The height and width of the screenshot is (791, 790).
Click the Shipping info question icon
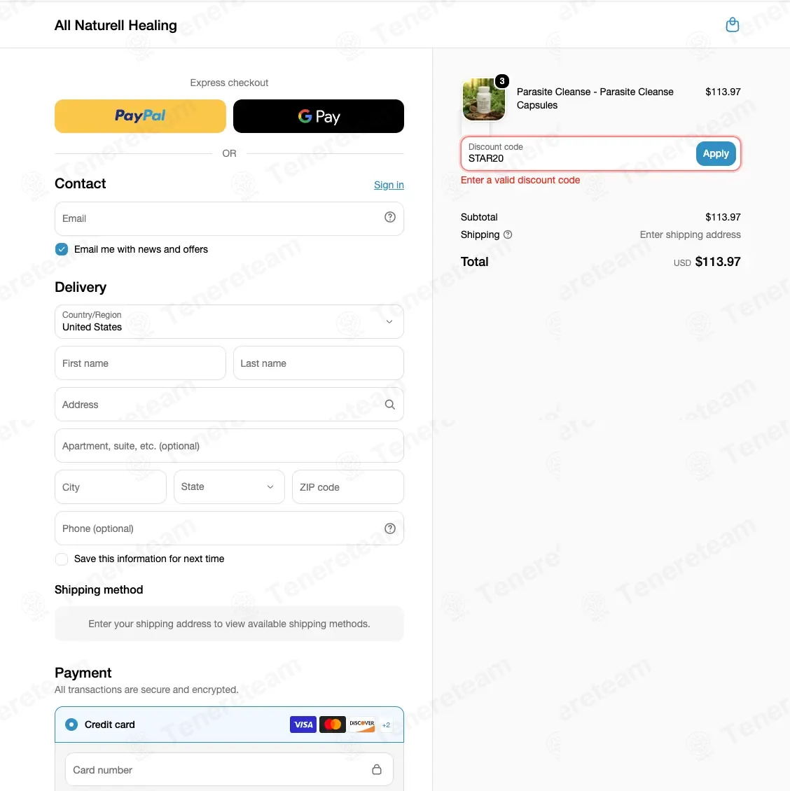pyautogui.click(x=508, y=234)
